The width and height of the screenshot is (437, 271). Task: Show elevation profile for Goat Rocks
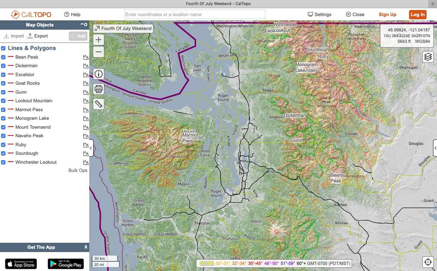coord(86,83)
